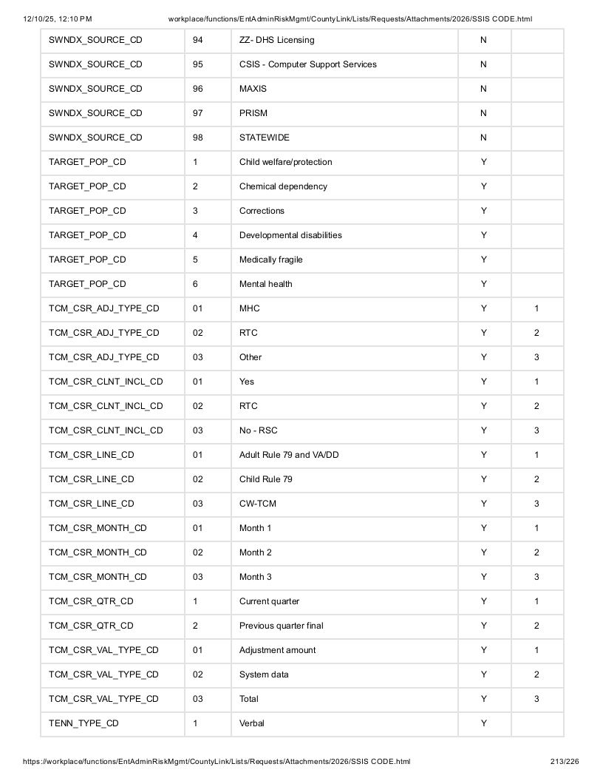The width and height of the screenshot is (603, 781).
Task: Click the 'Mental health' description
Action: coord(344,284)
